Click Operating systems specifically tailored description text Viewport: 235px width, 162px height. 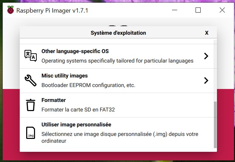click(118, 61)
